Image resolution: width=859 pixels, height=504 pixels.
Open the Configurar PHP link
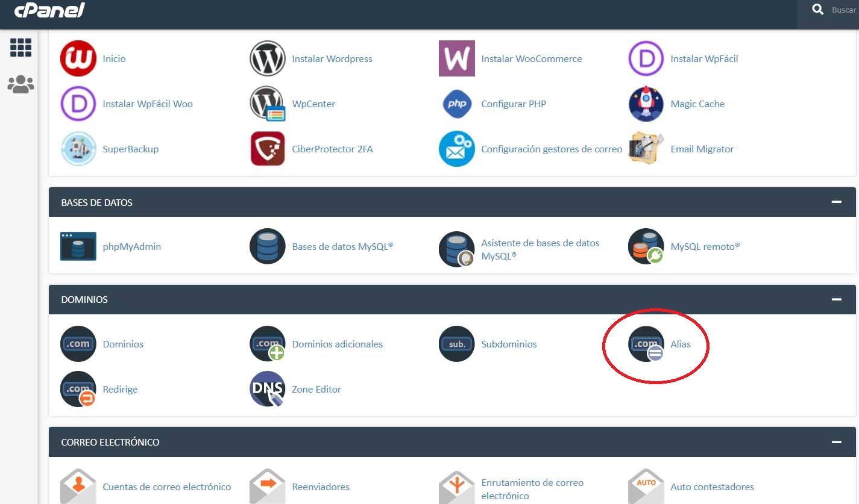pos(514,104)
